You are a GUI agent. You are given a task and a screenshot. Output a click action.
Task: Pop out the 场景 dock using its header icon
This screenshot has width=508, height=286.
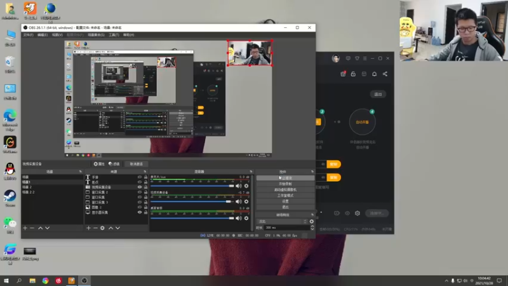click(x=81, y=172)
